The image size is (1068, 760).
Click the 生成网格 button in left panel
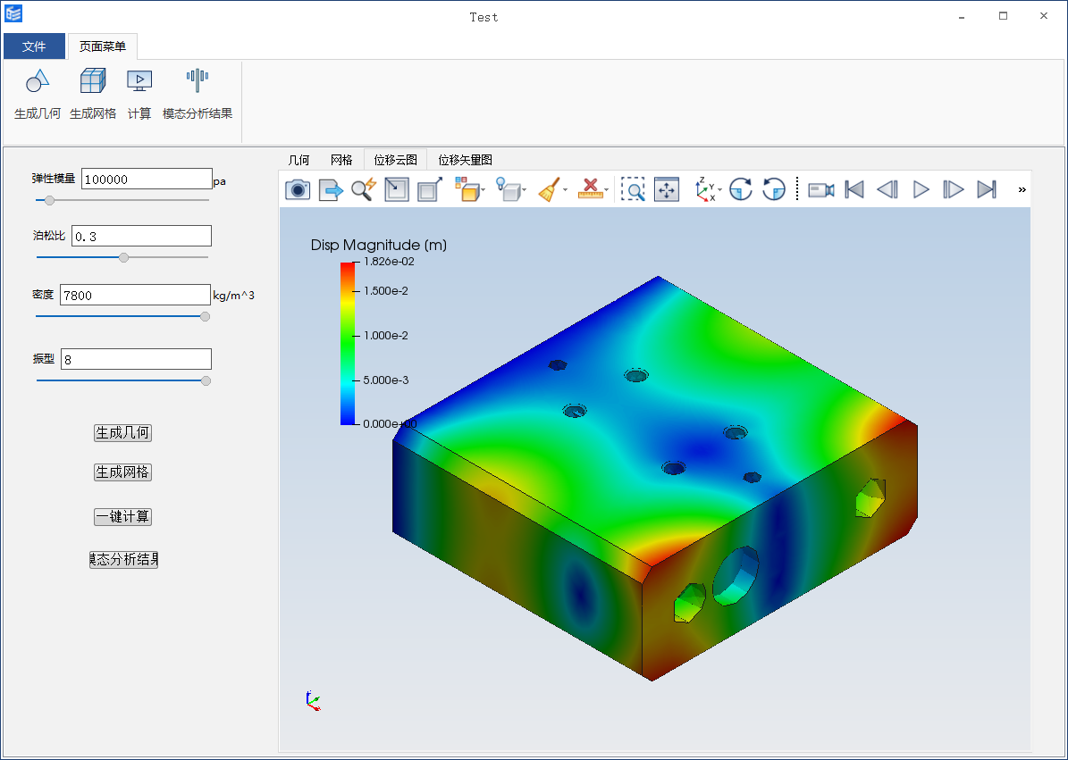click(122, 472)
